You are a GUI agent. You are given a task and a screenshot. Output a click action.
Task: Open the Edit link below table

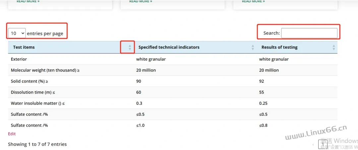pos(12,134)
